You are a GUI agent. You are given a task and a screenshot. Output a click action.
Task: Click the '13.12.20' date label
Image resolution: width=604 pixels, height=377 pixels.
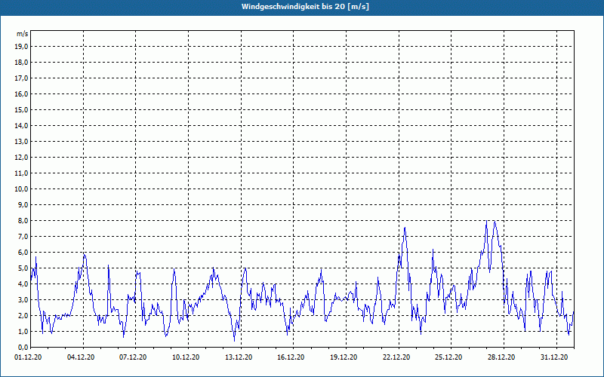239,357
